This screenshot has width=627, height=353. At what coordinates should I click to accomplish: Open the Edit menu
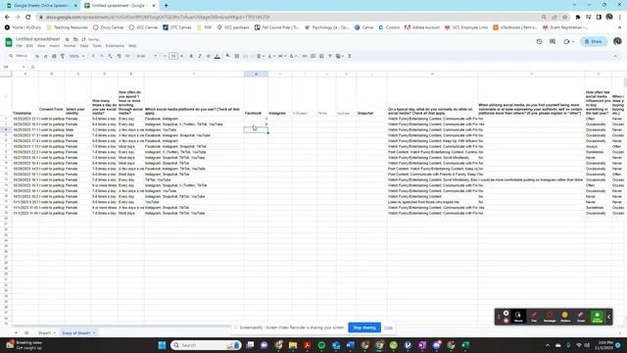tap(29, 46)
